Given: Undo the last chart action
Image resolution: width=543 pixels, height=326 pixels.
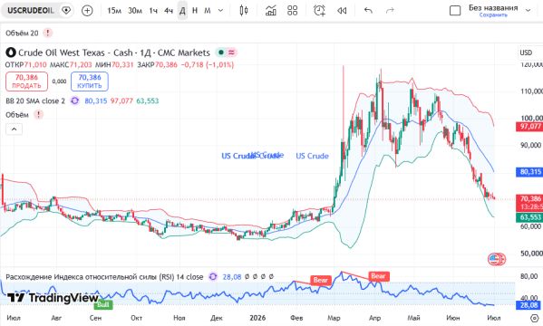Looking at the screenshot, I should click(368, 10).
